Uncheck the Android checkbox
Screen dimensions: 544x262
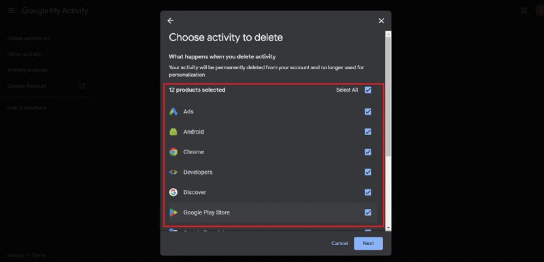click(368, 132)
